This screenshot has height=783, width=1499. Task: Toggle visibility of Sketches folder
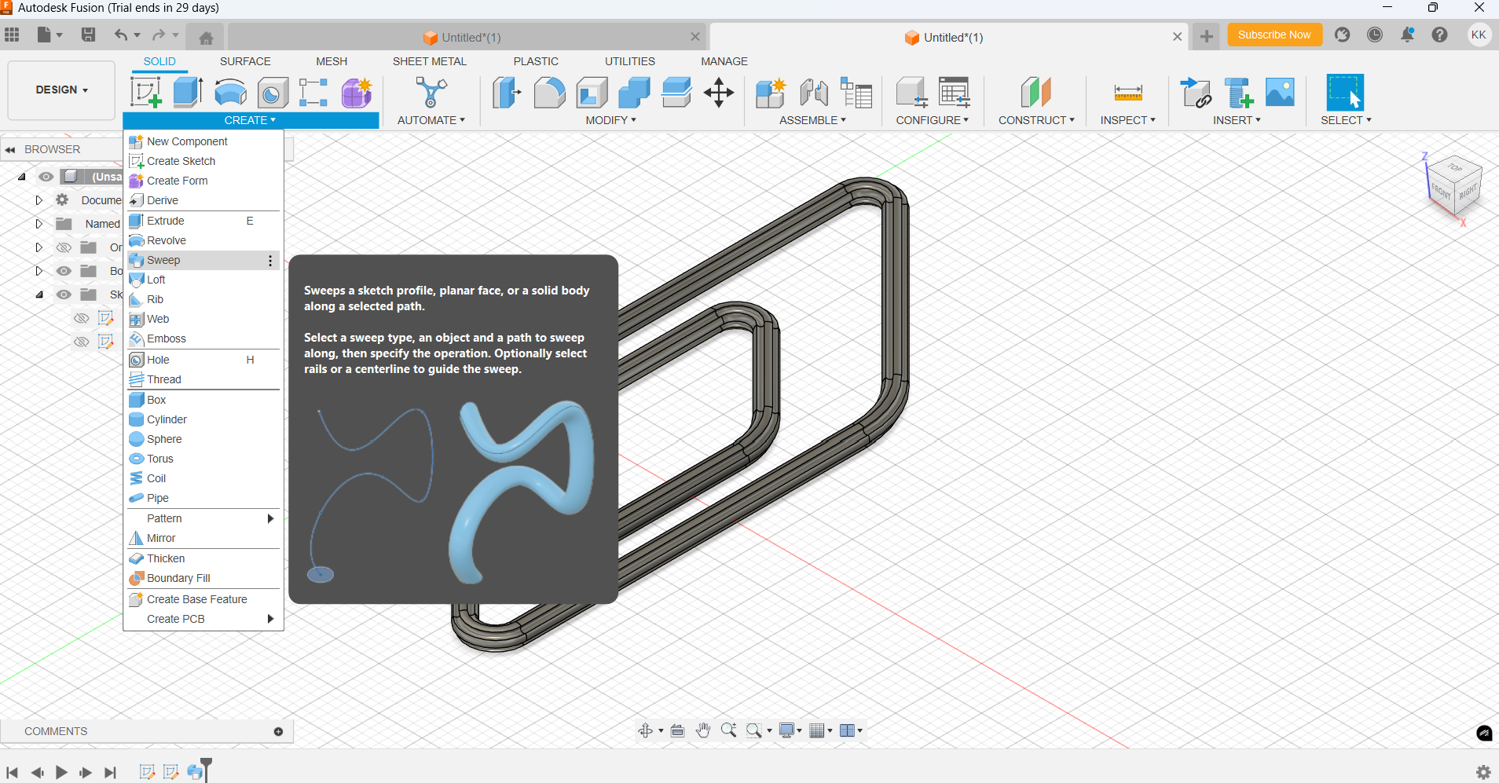[x=64, y=295]
